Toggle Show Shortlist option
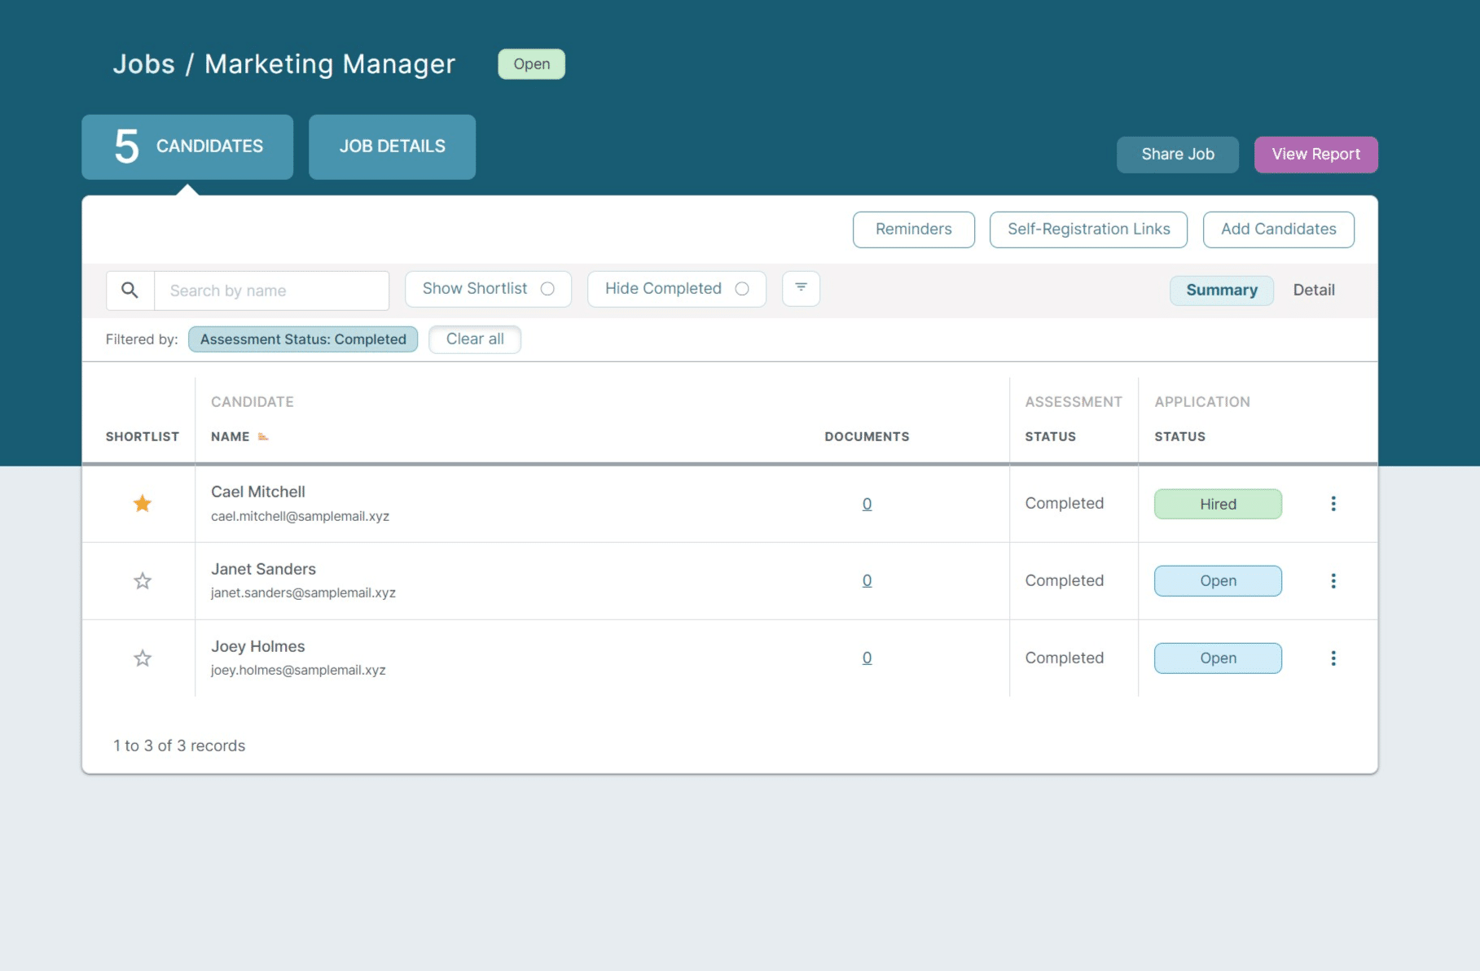Viewport: 1480px width, 971px height. click(488, 289)
